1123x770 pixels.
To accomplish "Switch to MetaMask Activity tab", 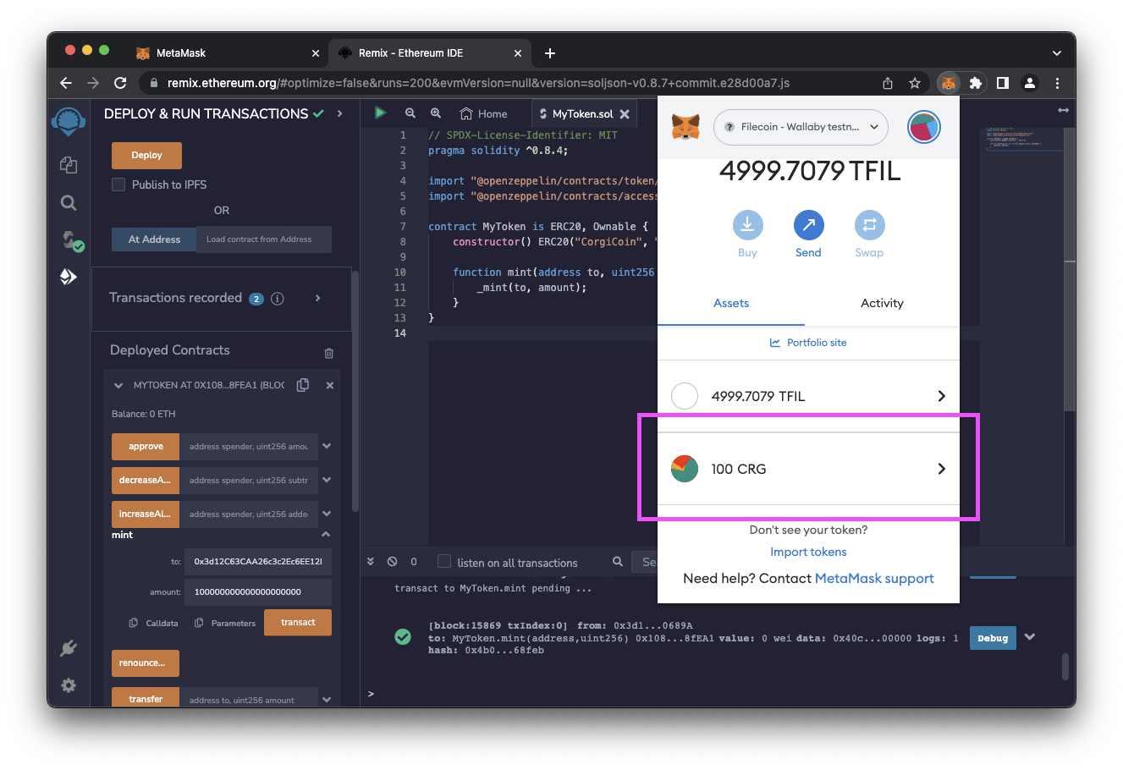I will point(882,303).
